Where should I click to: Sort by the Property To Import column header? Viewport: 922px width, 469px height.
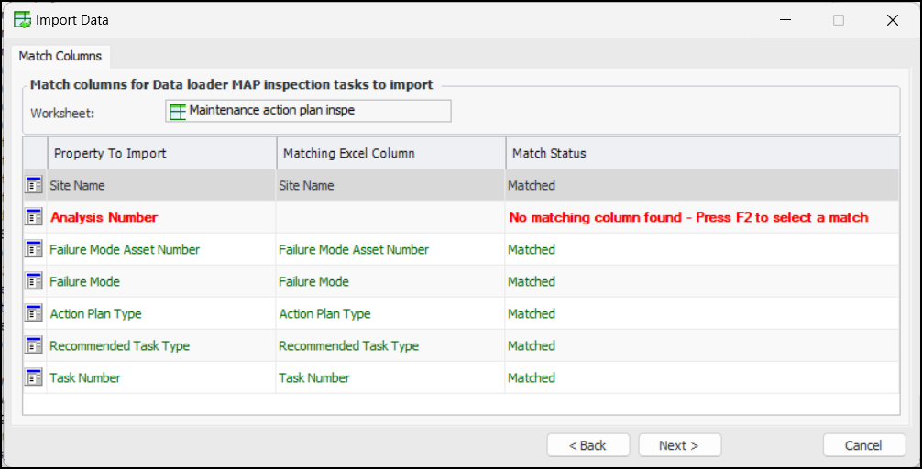click(161, 153)
